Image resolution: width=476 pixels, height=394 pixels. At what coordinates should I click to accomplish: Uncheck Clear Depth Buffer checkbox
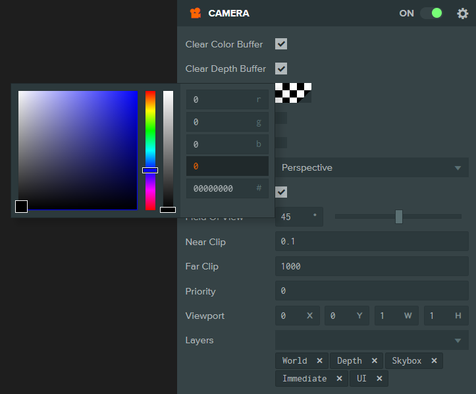click(x=281, y=69)
